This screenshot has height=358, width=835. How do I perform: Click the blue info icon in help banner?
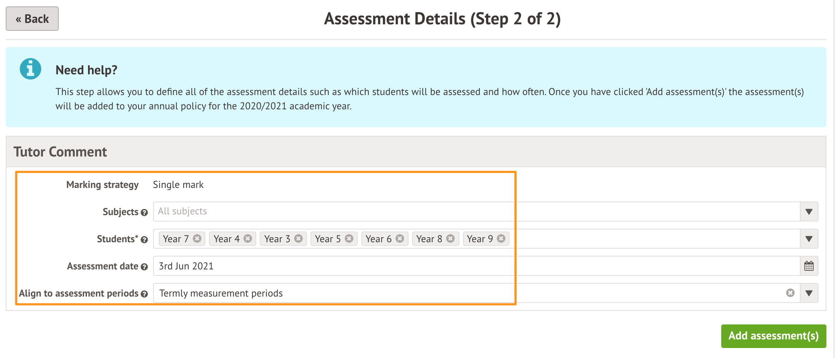click(30, 69)
